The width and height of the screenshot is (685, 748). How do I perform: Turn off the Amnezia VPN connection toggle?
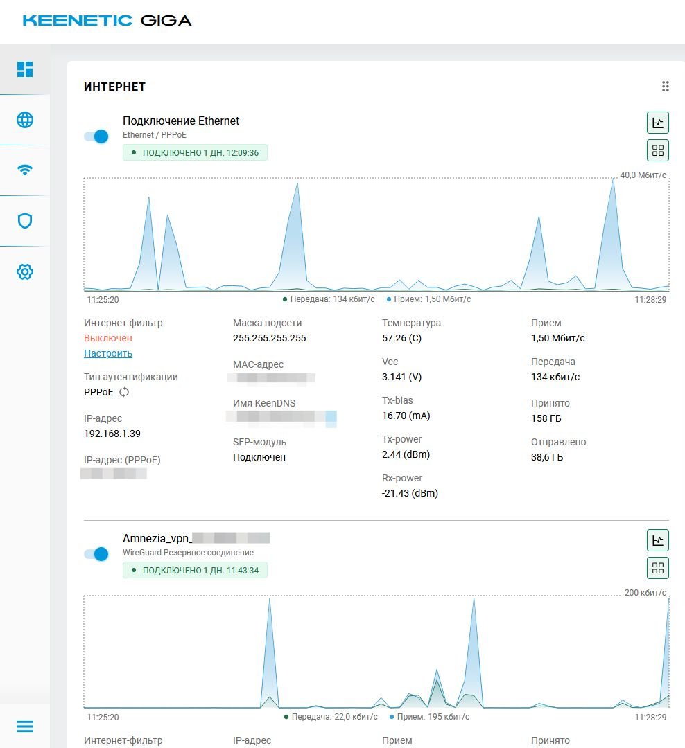pyautogui.click(x=96, y=554)
